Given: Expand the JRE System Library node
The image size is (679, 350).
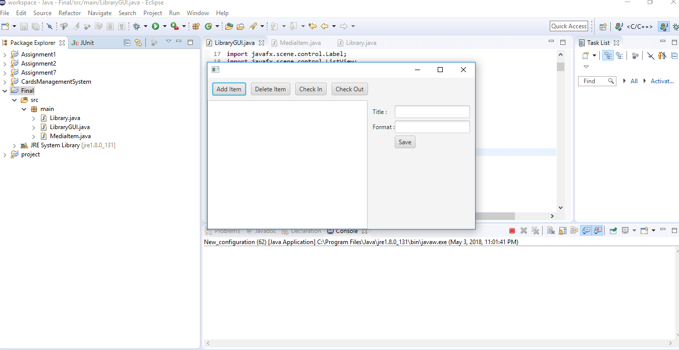Looking at the screenshot, I should coord(14,145).
